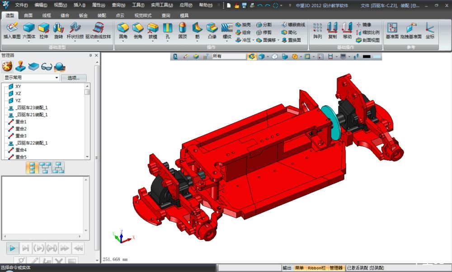Toggle the 输出 output panel button
The image size is (452, 272).
pyautogui.click(x=287, y=268)
